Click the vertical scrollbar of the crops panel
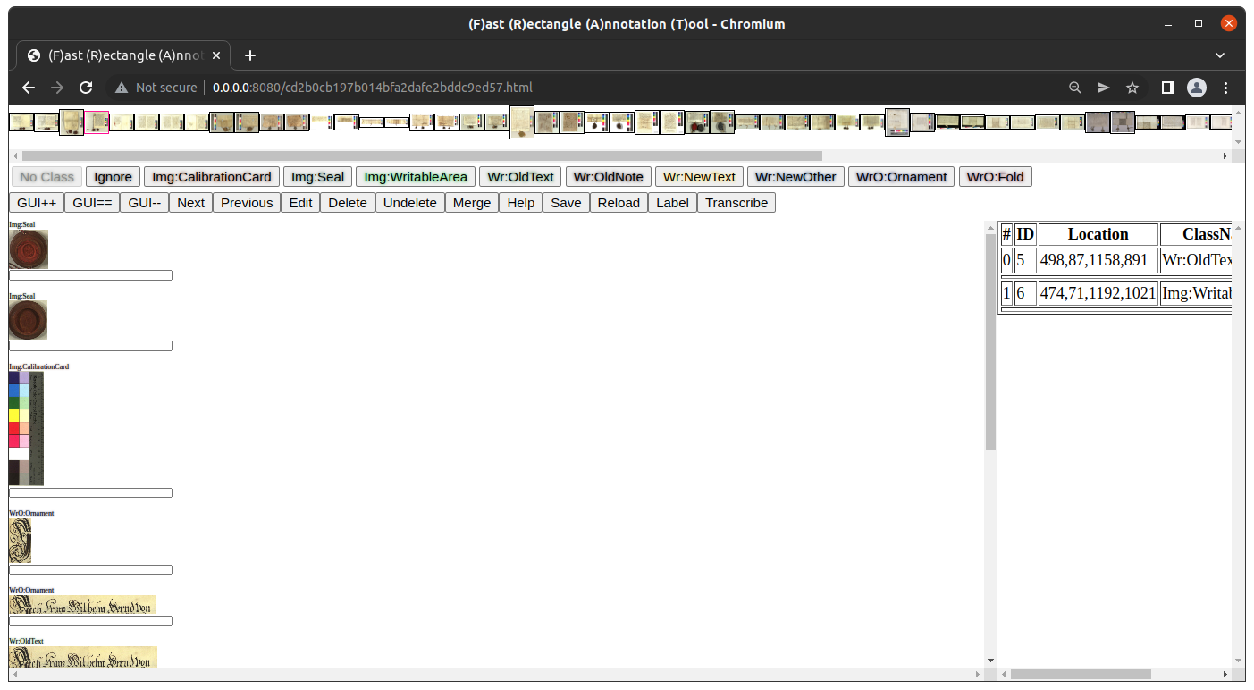Screen dimensions: 1254x690 [989, 341]
